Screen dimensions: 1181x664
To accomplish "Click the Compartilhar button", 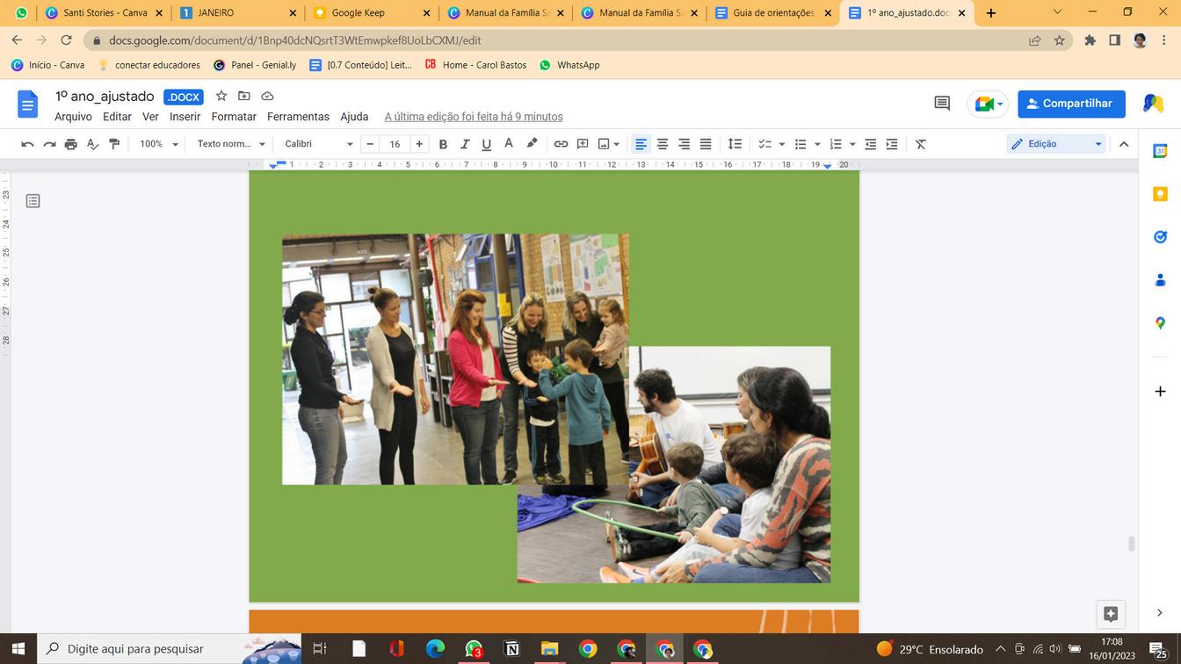I will pyautogui.click(x=1071, y=104).
